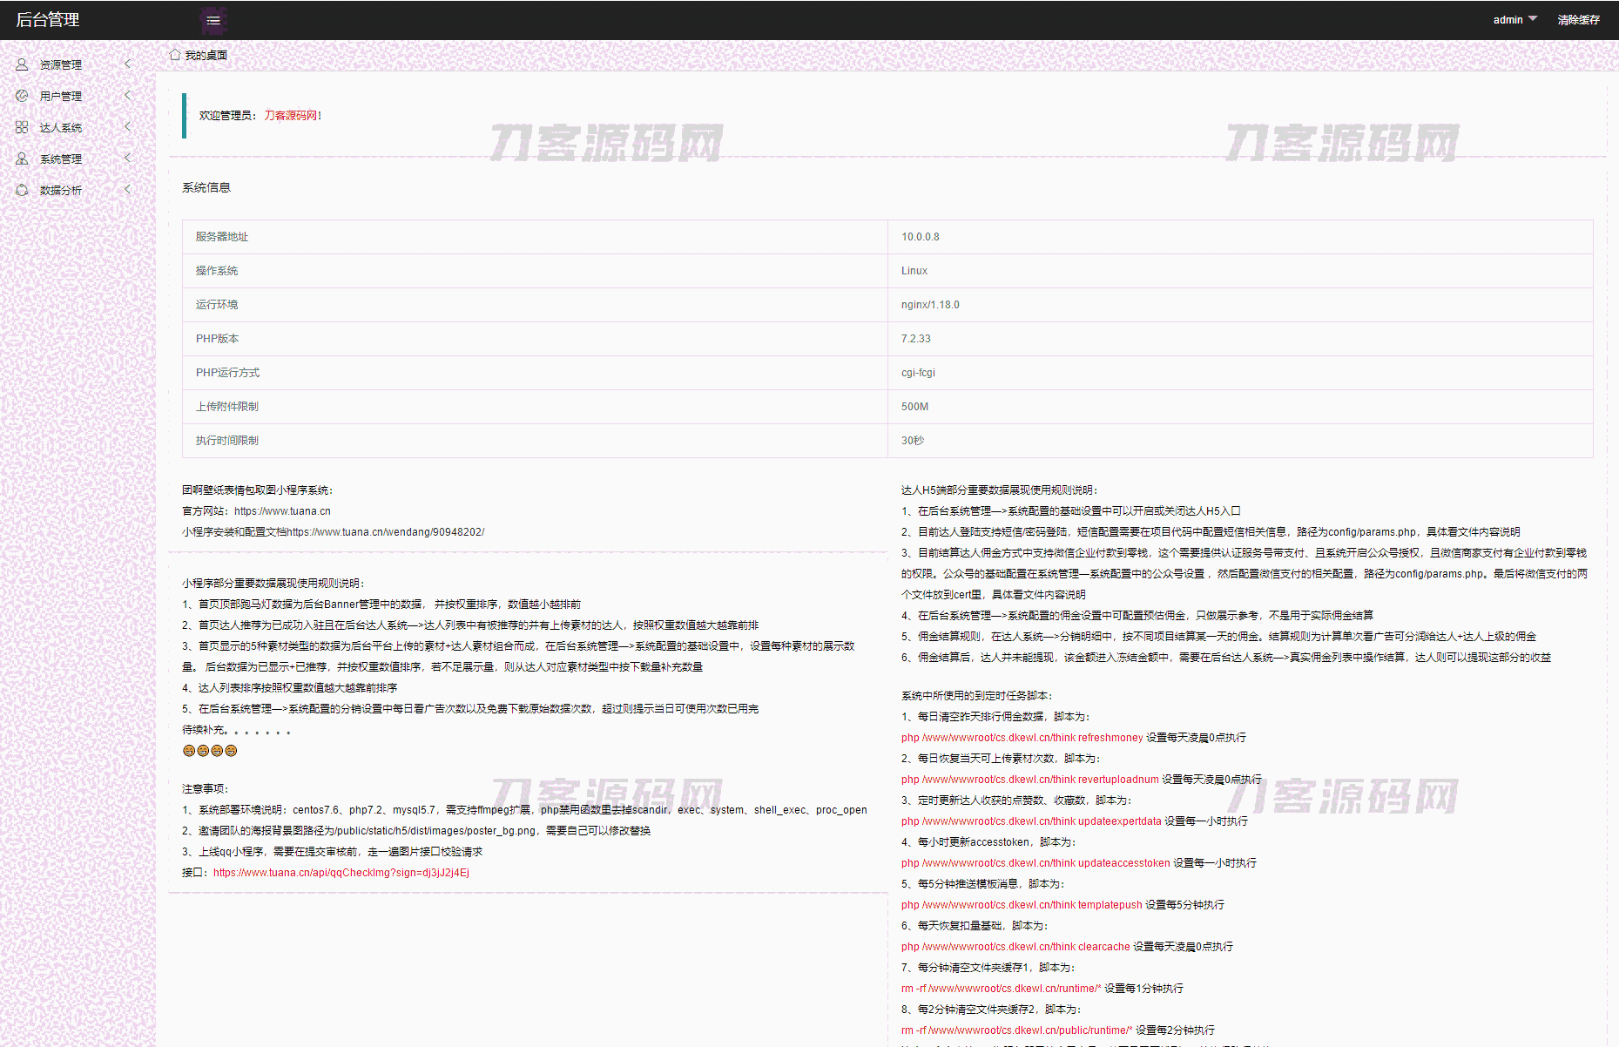Expand the 资源管理 chevron arrow

click(x=128, y=64)
